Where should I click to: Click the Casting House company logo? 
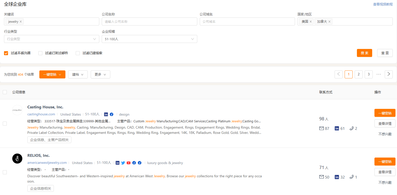click(17, 110)
